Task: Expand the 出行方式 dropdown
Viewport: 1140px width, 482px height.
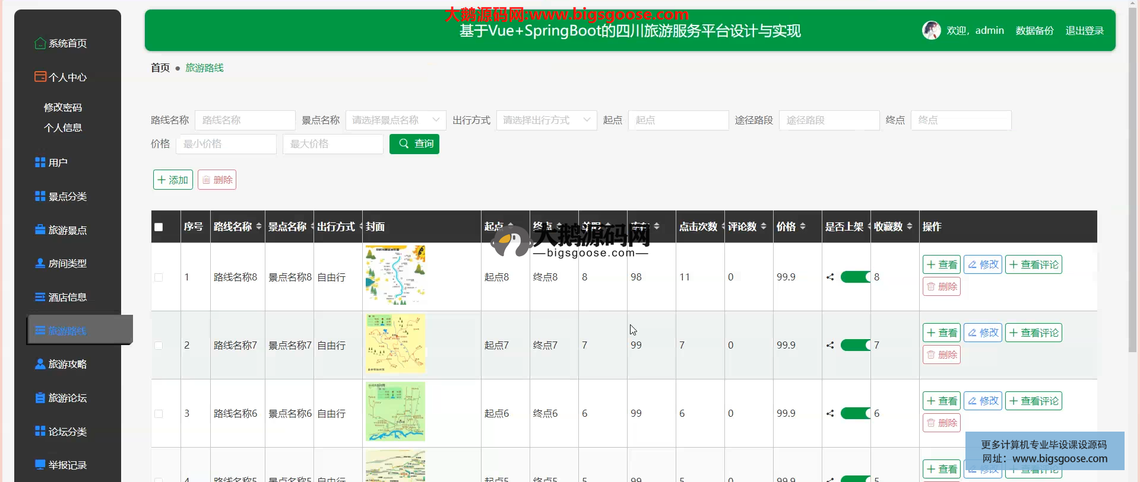Action: pos(546,120)
